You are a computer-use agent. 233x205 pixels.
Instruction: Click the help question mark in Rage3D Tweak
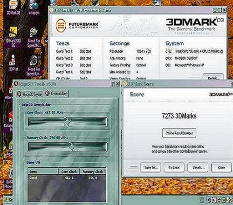click(113, 84)
